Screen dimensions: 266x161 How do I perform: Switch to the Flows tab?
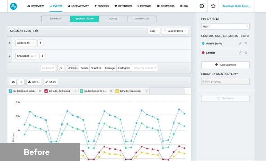[x=113, y=19]
